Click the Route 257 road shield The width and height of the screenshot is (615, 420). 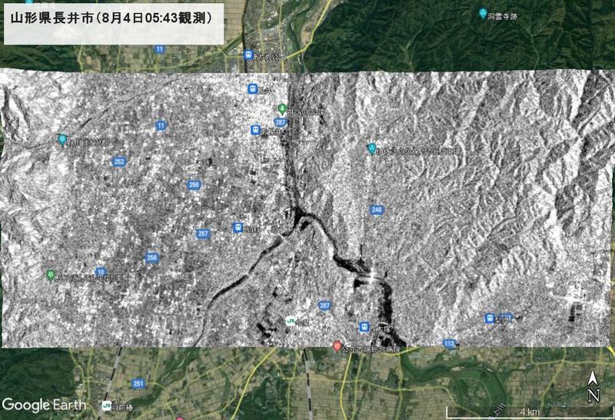pos(203,234)
